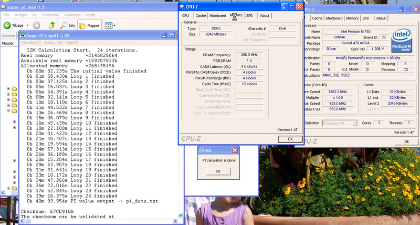This screenshot has width=420, height=225.
Task: Open the Rediger menu in Explorer
Action: click(21, 15)
